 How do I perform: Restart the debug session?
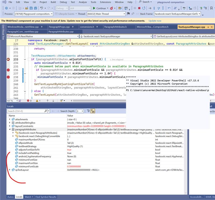pyautogui.click(x=144, y=8)
